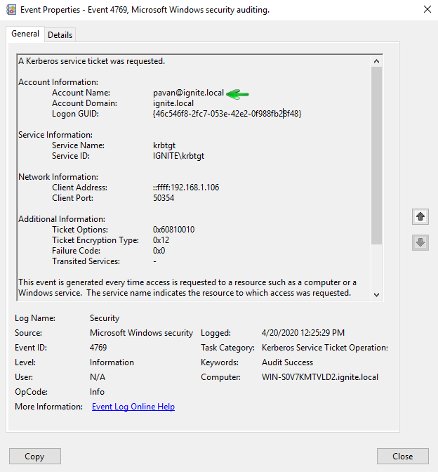The height and width of the screenshot is (472, 438).
Task: Click the description scrollbar's up arrow
Action: pos(376,61)
